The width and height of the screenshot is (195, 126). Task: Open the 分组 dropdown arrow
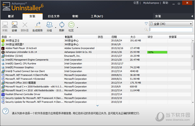click(56, 27)
